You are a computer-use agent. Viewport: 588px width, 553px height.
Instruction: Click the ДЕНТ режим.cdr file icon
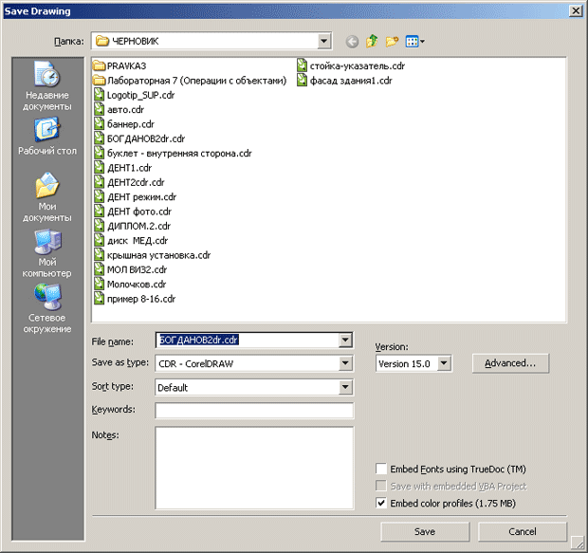99,196
